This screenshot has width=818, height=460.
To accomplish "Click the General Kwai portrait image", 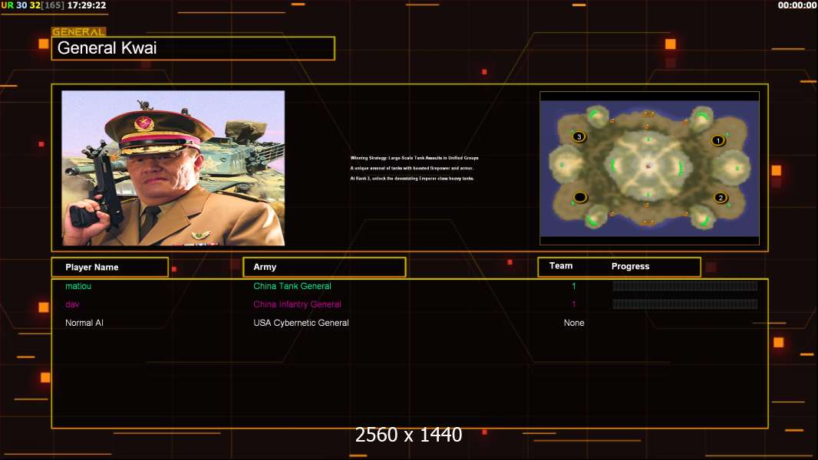I will point(173,168).
